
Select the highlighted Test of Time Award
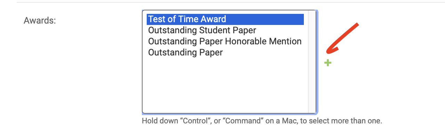(x=225, y=19)
